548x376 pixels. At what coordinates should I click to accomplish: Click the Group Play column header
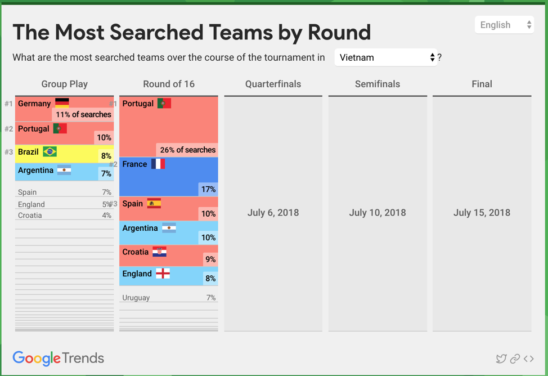(65, 84)
